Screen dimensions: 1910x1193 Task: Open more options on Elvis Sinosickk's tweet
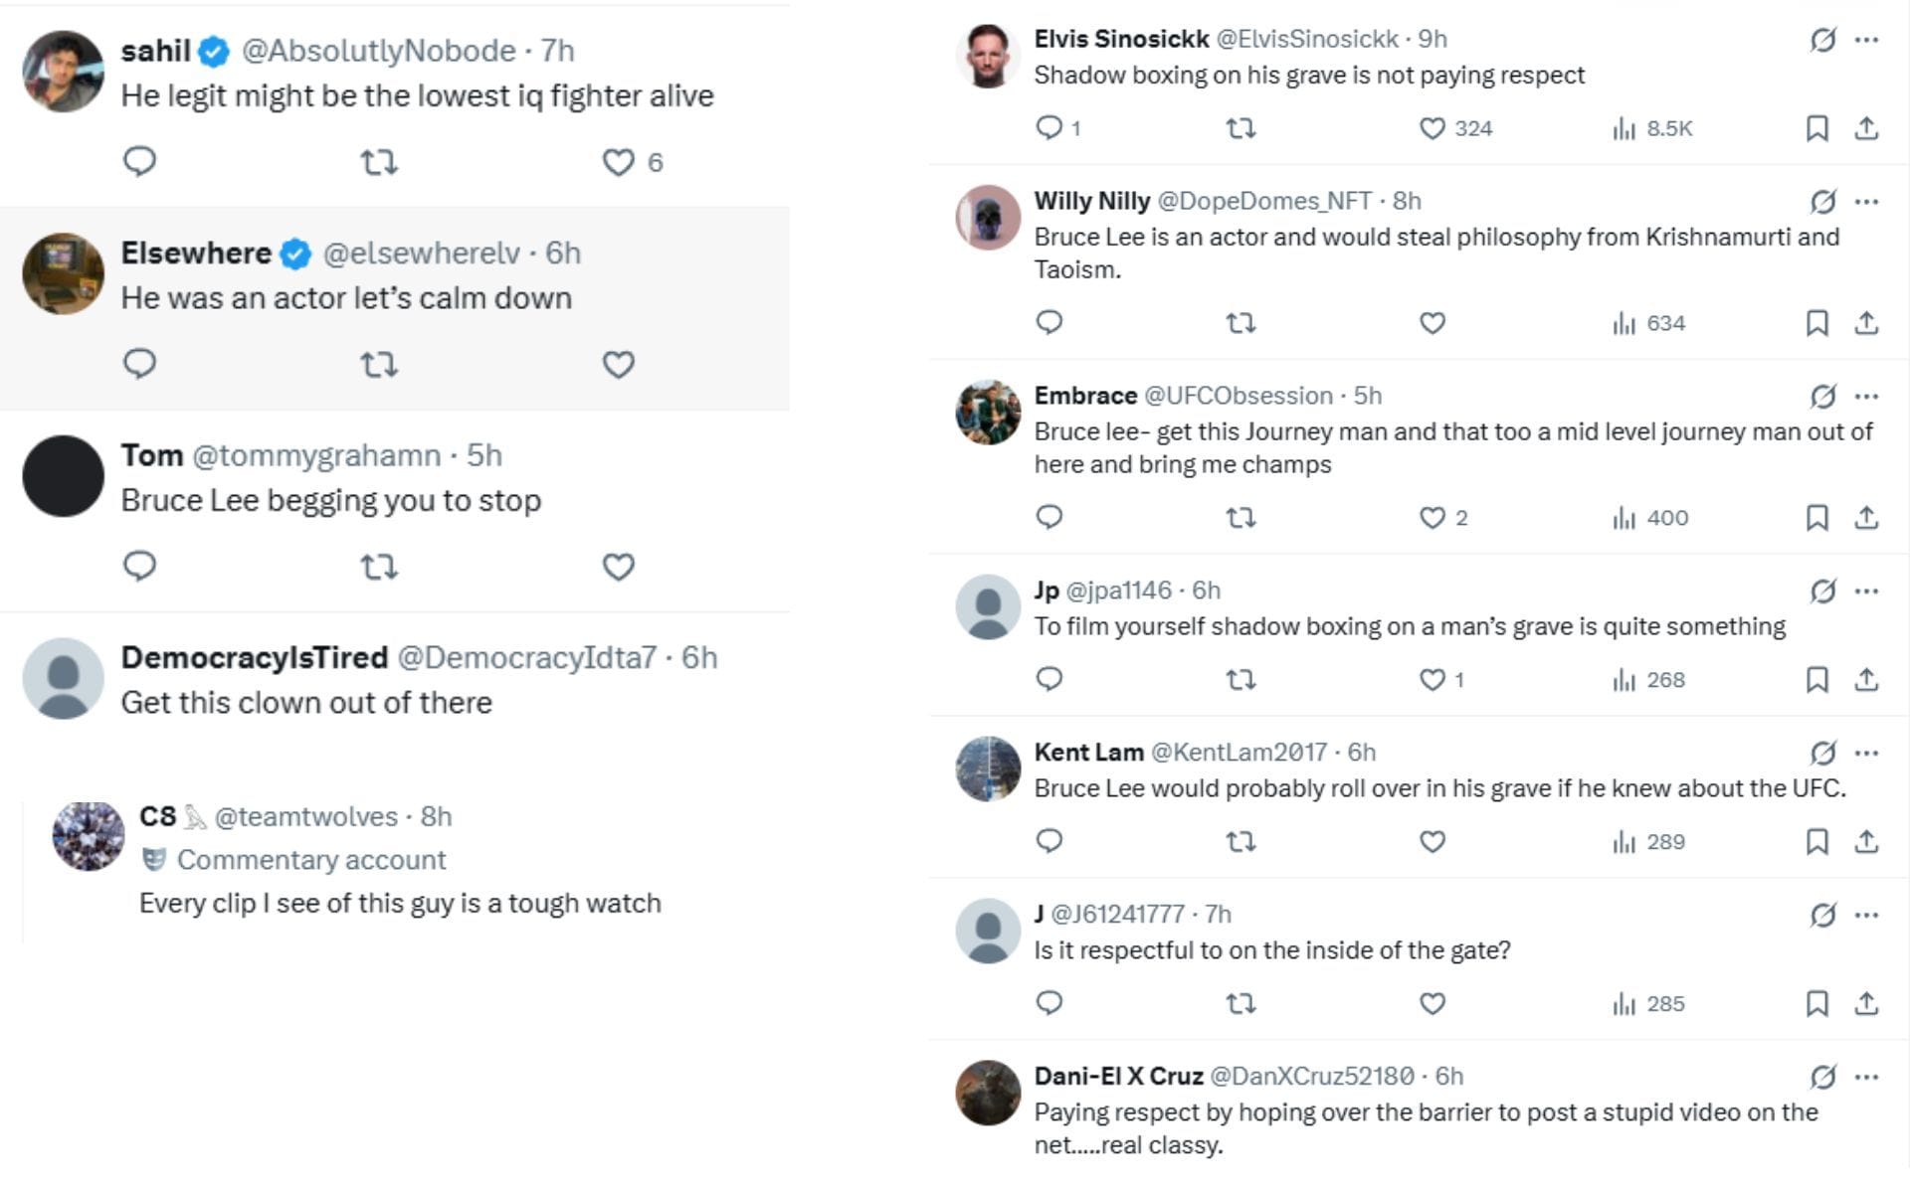(1867, 40)
